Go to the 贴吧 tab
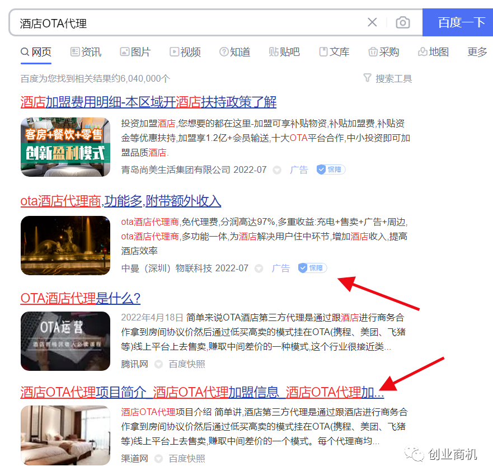Image resolution: width=493 pixels, height=476 pixels. [284, 52]
